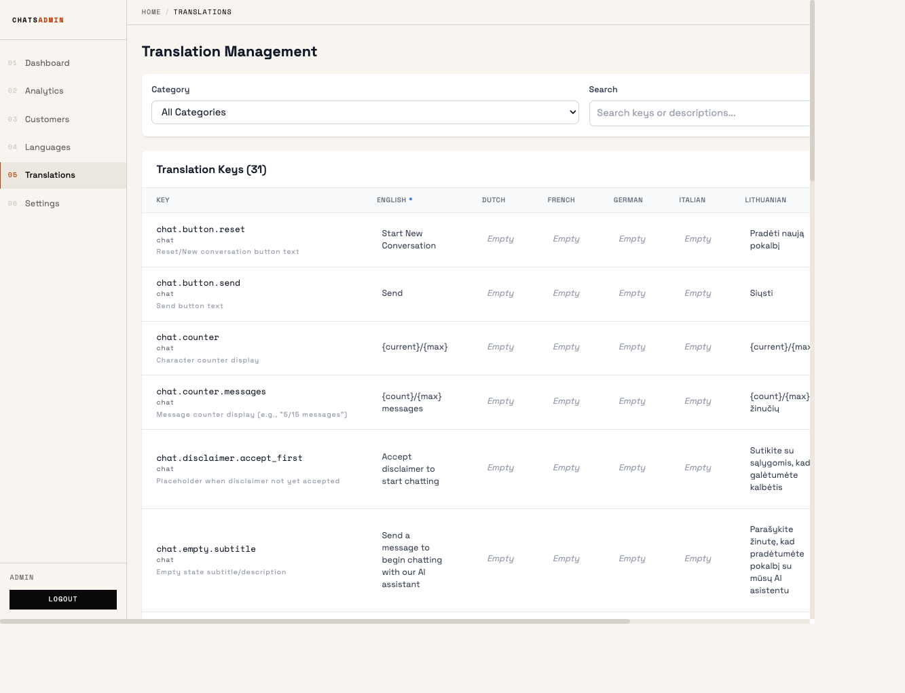
Task: Click the Empty German cell for chat.counter
Action: point(631,347)
